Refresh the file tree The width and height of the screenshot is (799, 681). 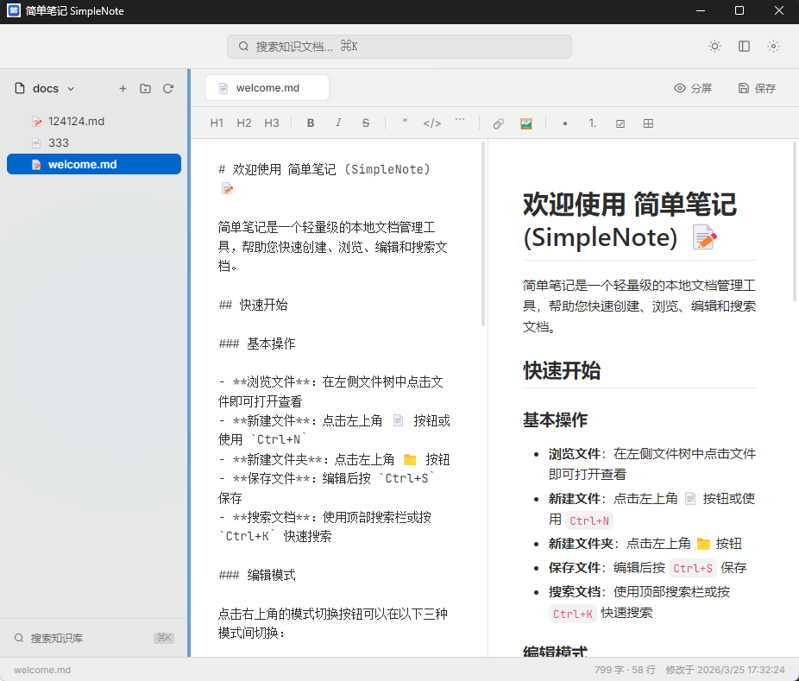[167, 88]
